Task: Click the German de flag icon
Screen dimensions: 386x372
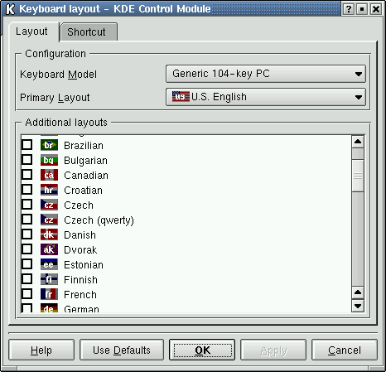Action: click(49, 308)
